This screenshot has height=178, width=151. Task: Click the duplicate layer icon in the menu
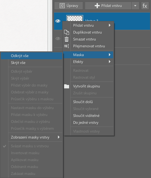tap(67, 32)
